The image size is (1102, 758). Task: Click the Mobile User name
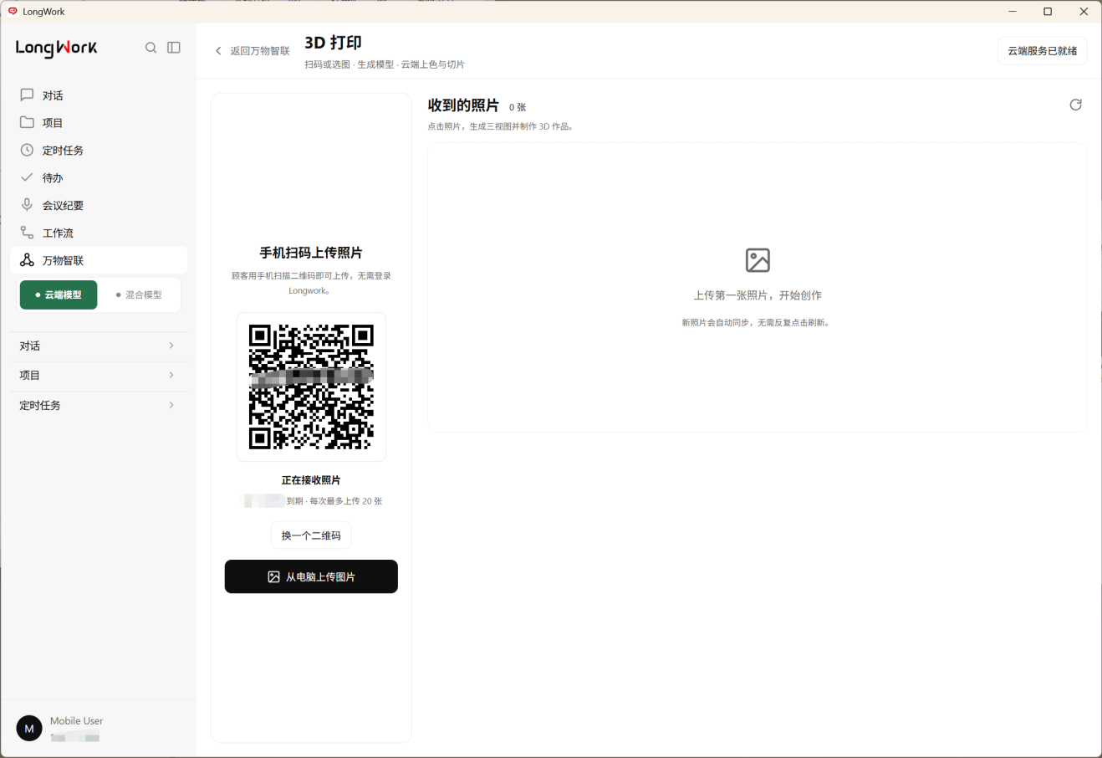pos(76,720)
